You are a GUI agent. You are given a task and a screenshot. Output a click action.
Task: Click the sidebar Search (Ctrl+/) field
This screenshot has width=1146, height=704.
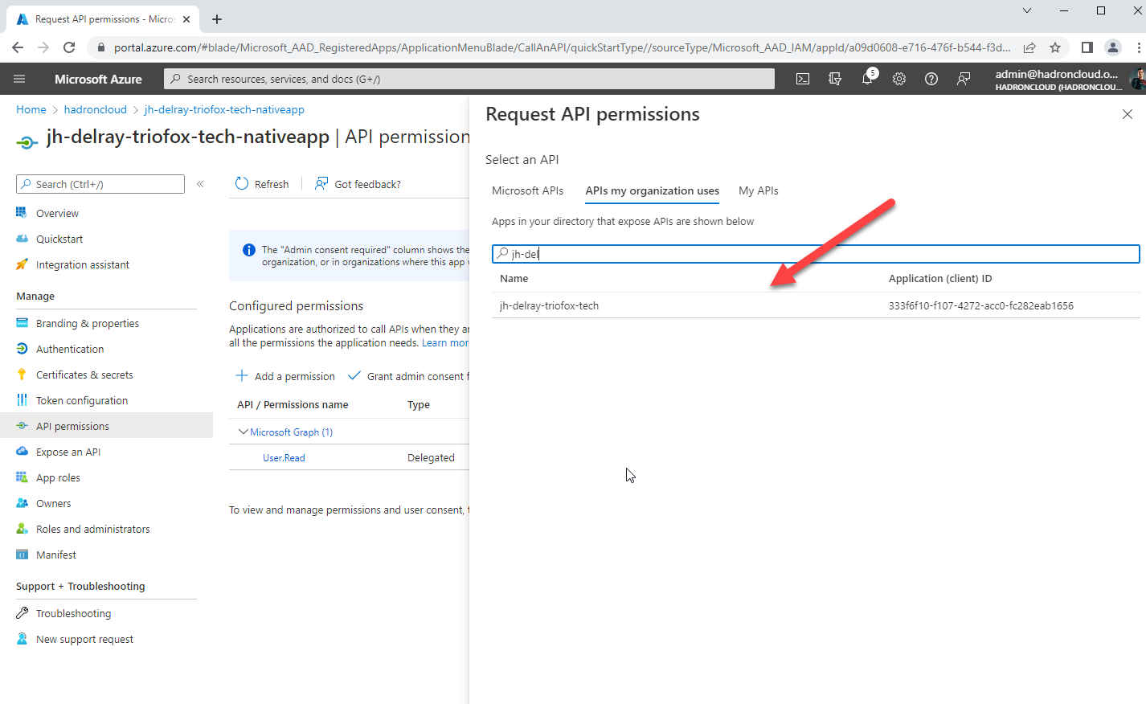tap(100, 184)
